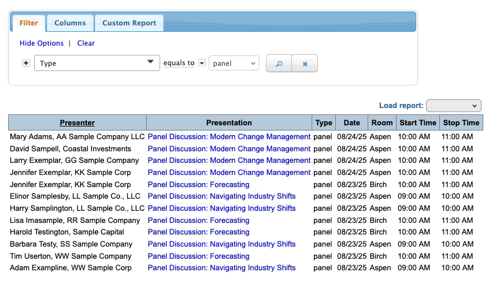The width and height of the screenshot is (496, 298).
Task: Sort by the Presenter column header
Action: pos(77,122)
